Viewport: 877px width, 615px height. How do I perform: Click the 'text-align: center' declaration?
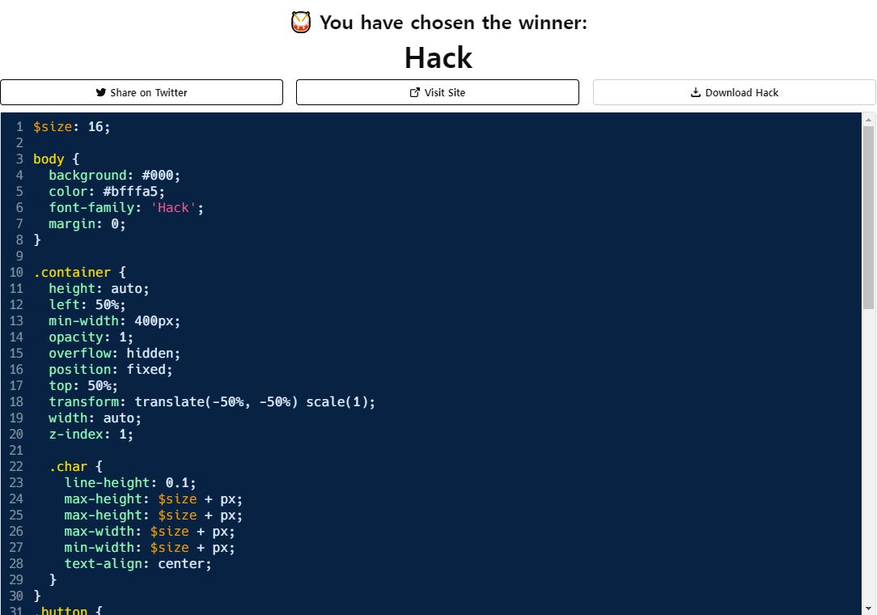pos(138,564)
